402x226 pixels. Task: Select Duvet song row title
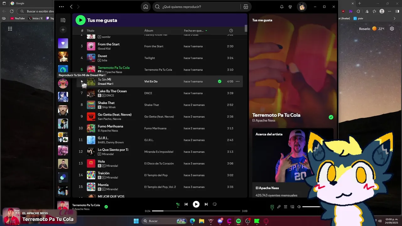tap(102, 56)
